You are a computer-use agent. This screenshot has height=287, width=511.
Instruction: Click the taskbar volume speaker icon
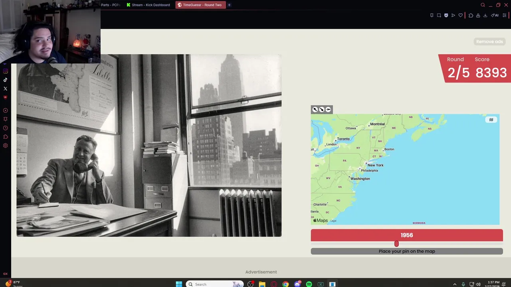coord(478,284)
